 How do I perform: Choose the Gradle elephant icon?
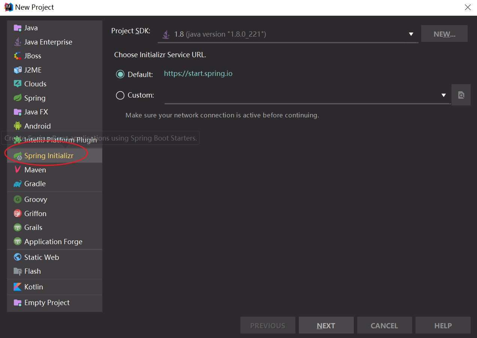18,184
